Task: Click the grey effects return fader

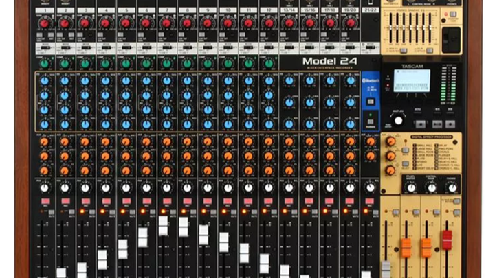Action: 386,270
